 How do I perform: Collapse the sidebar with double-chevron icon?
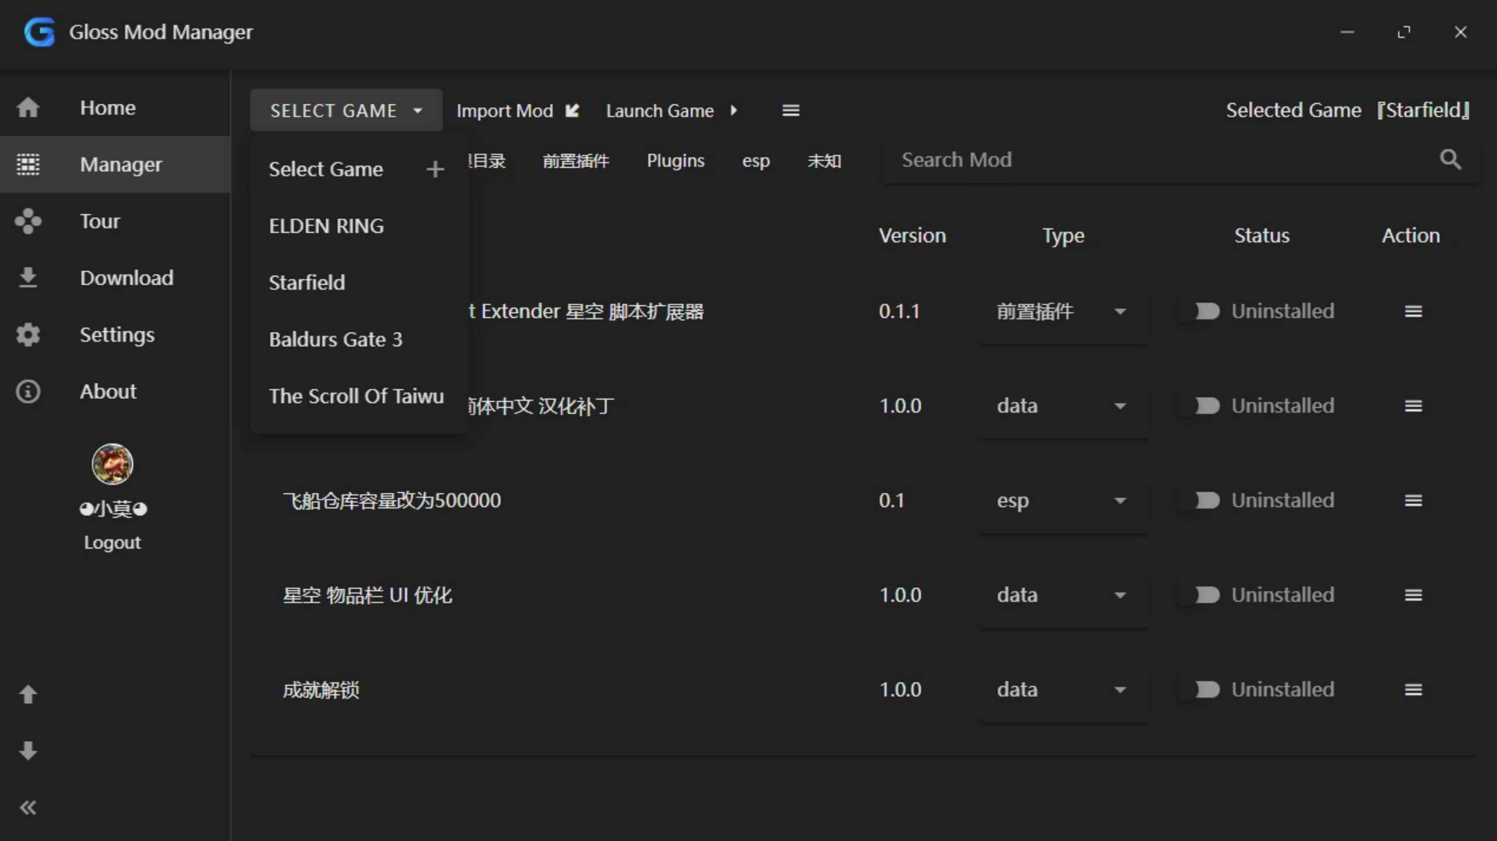coord(28,807)
